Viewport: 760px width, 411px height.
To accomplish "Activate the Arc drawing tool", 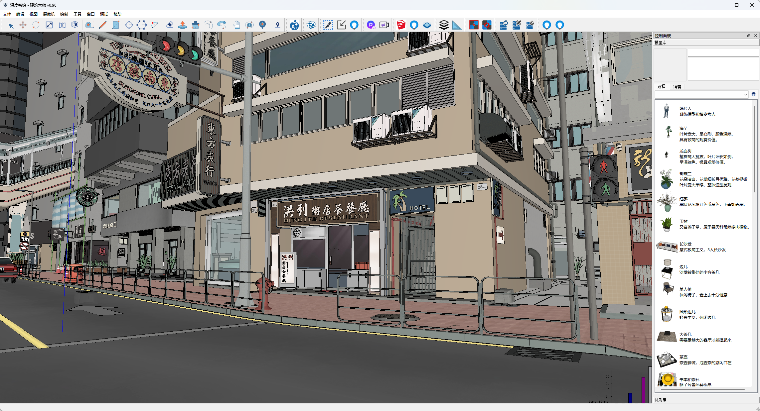I will click(155, 25).
